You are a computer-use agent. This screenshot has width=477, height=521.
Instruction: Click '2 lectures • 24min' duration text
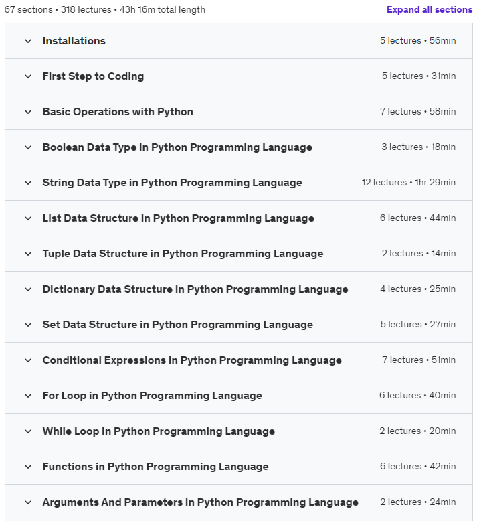(418, 502)
